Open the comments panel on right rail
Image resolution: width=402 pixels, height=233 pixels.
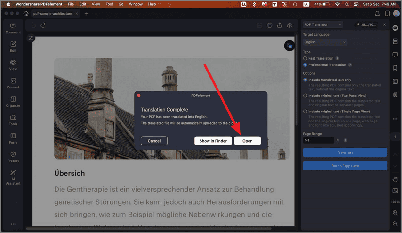(395, 55)
